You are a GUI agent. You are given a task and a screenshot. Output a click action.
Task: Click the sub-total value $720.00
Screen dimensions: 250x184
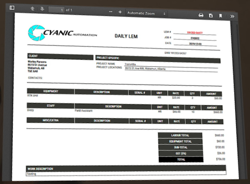point(220,147)
